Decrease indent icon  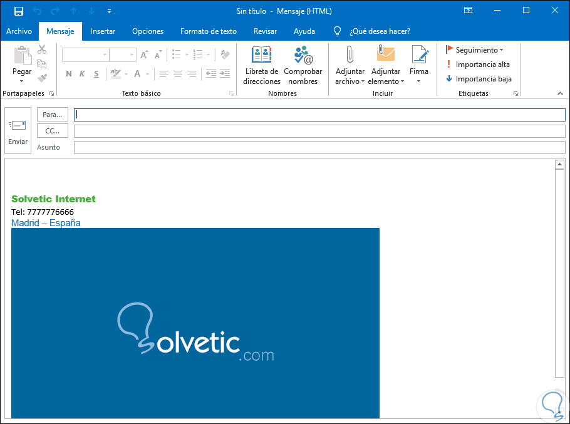[211, 74]
